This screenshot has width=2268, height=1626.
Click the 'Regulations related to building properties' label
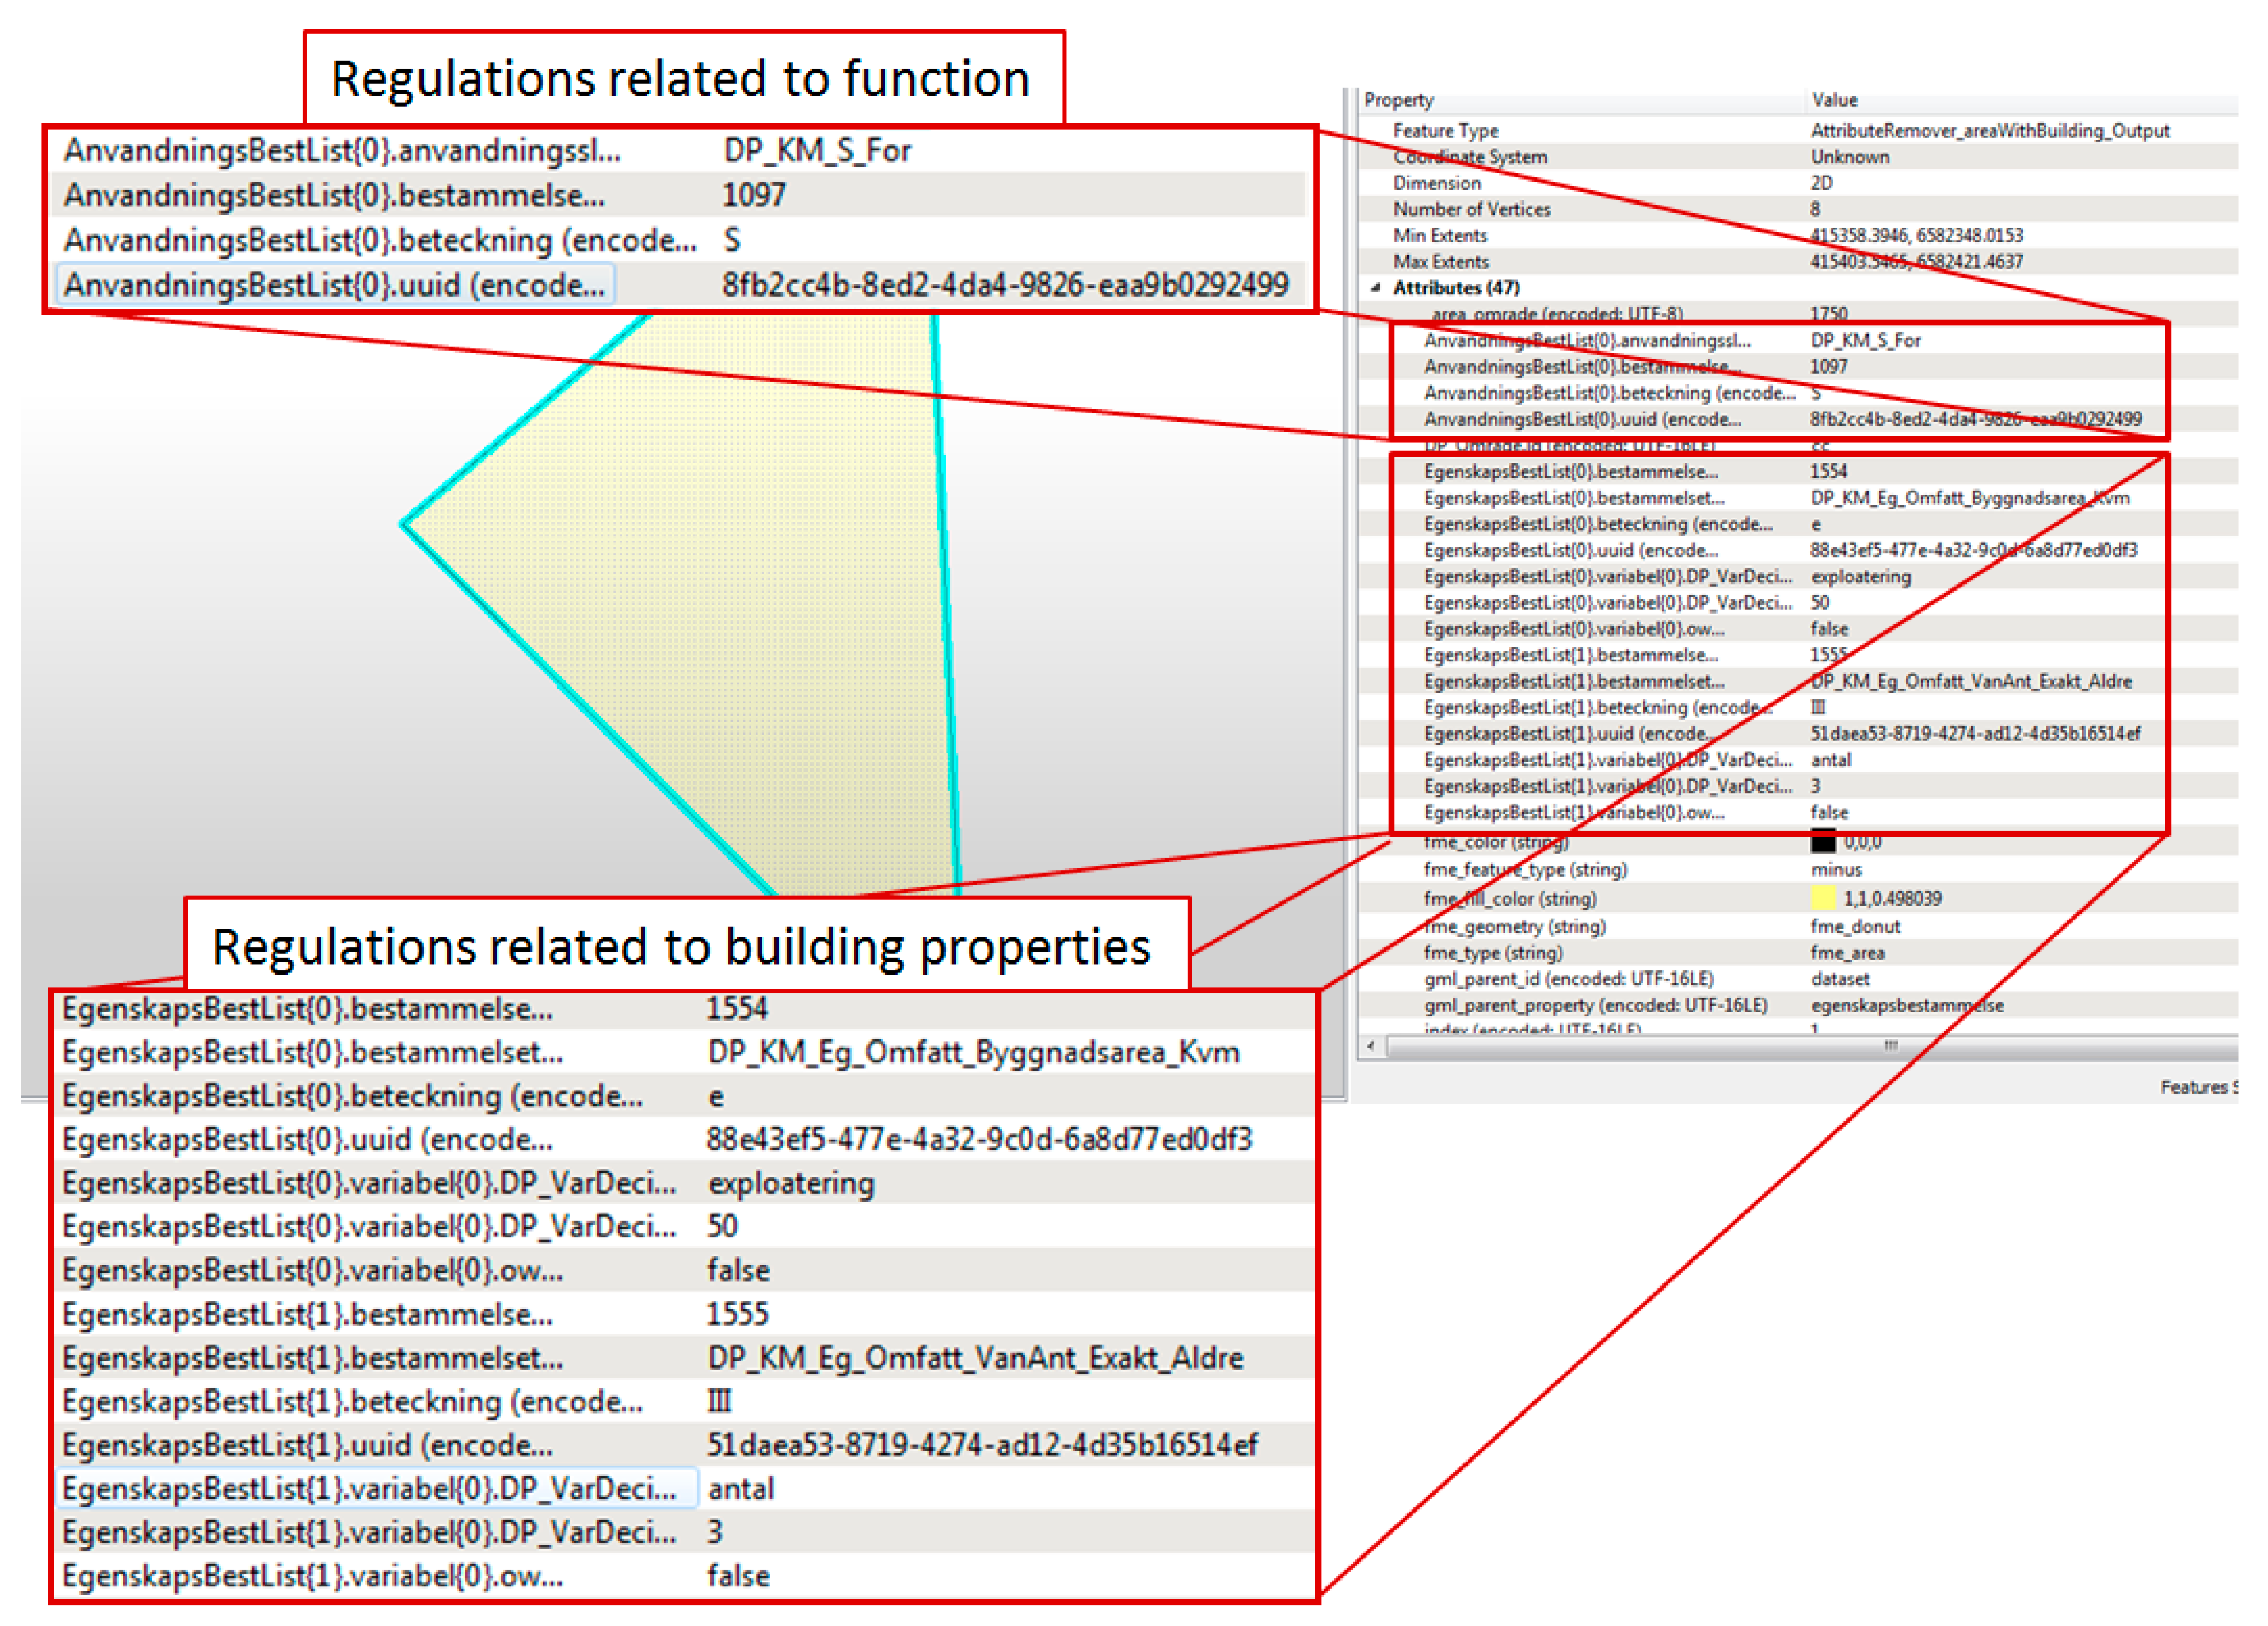coord(681,946)
